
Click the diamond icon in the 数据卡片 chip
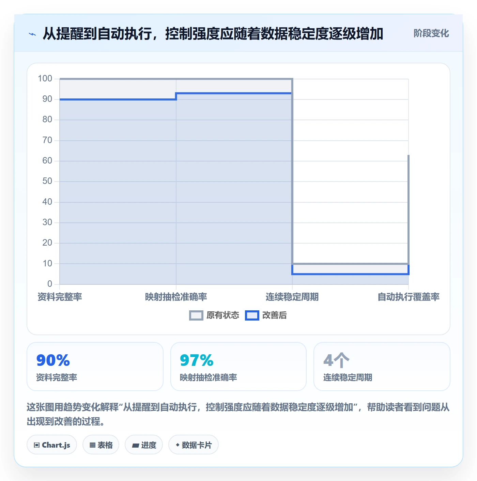tap(178, 445)
